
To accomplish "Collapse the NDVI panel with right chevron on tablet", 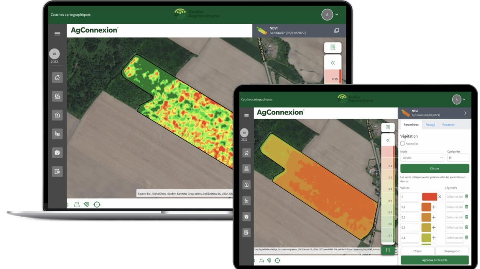I will (x=465, y=113).
